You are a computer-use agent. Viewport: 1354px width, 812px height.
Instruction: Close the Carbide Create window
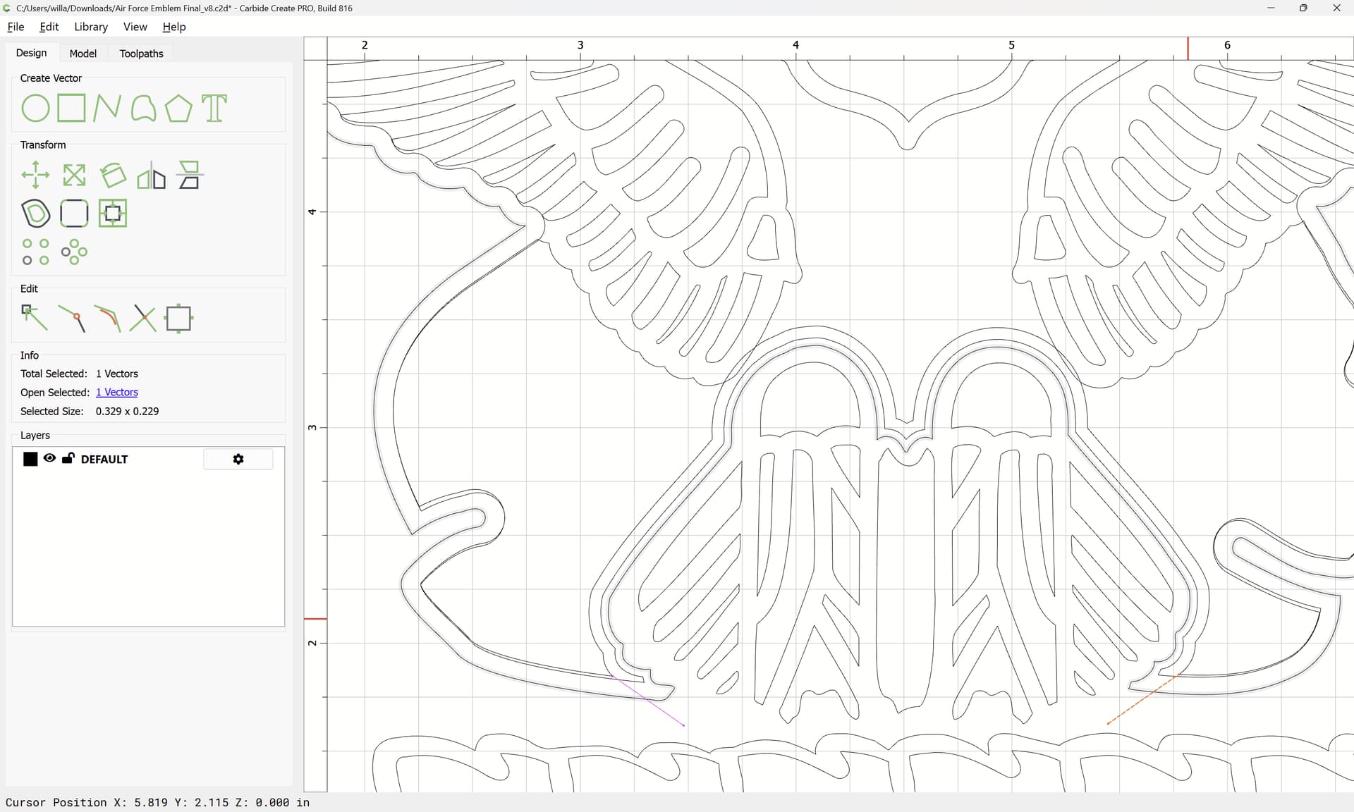(1336, 8)
